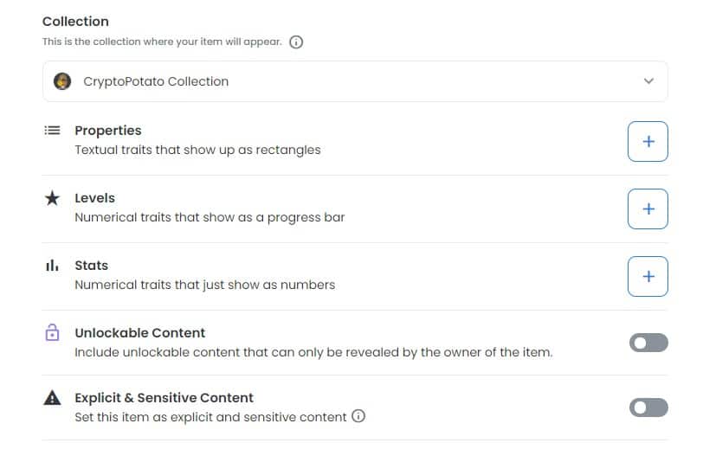
Task: Click the CryptoPotato Collection avatar image
Action: click(62, 81)
